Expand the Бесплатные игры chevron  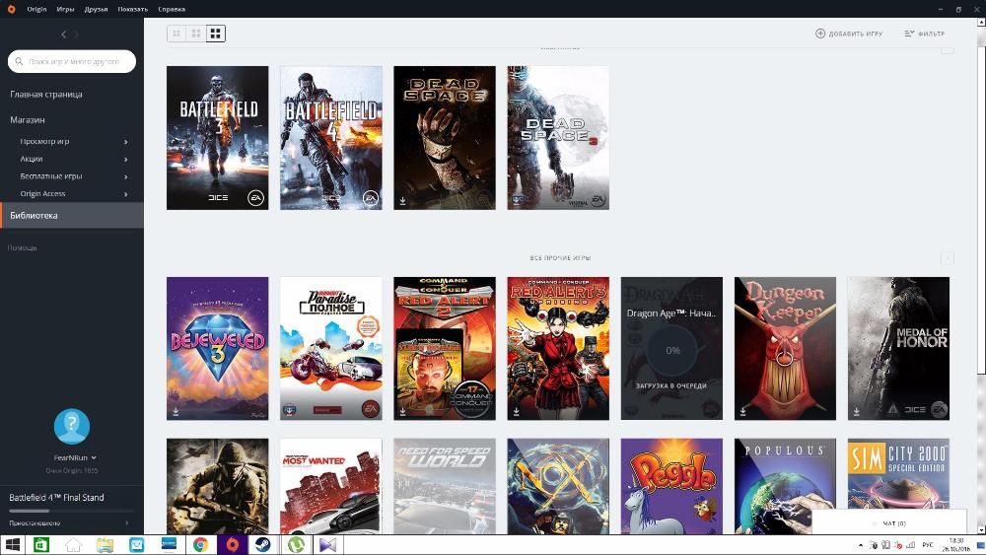[126, 177]
